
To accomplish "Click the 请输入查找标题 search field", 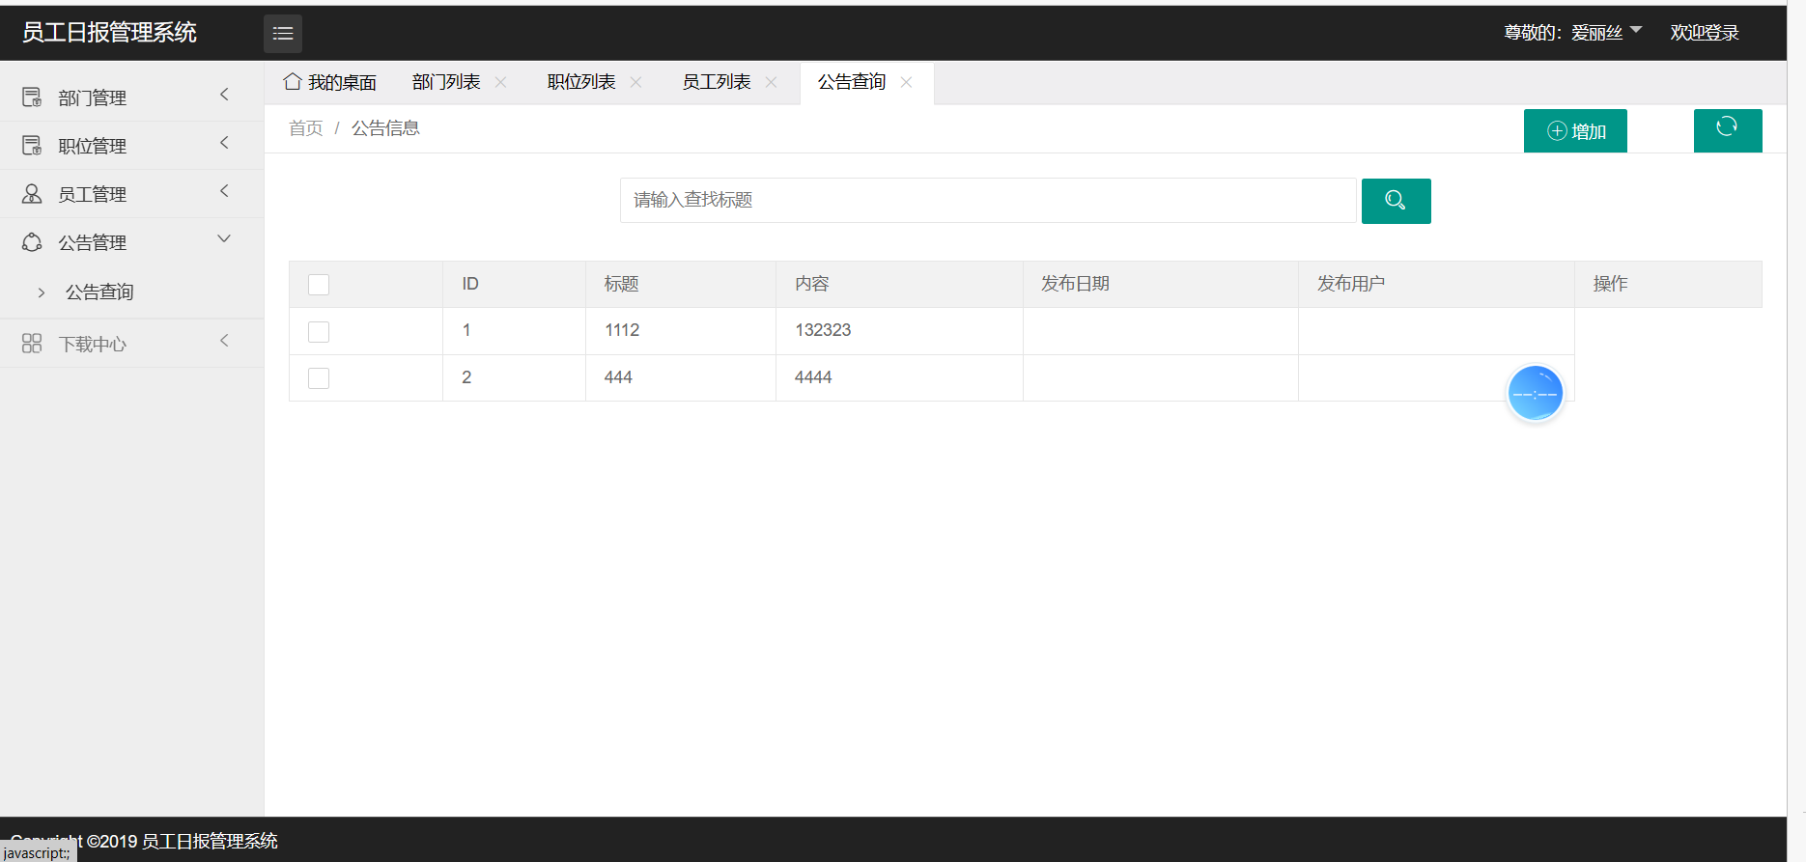I will (x=987, y=200).
